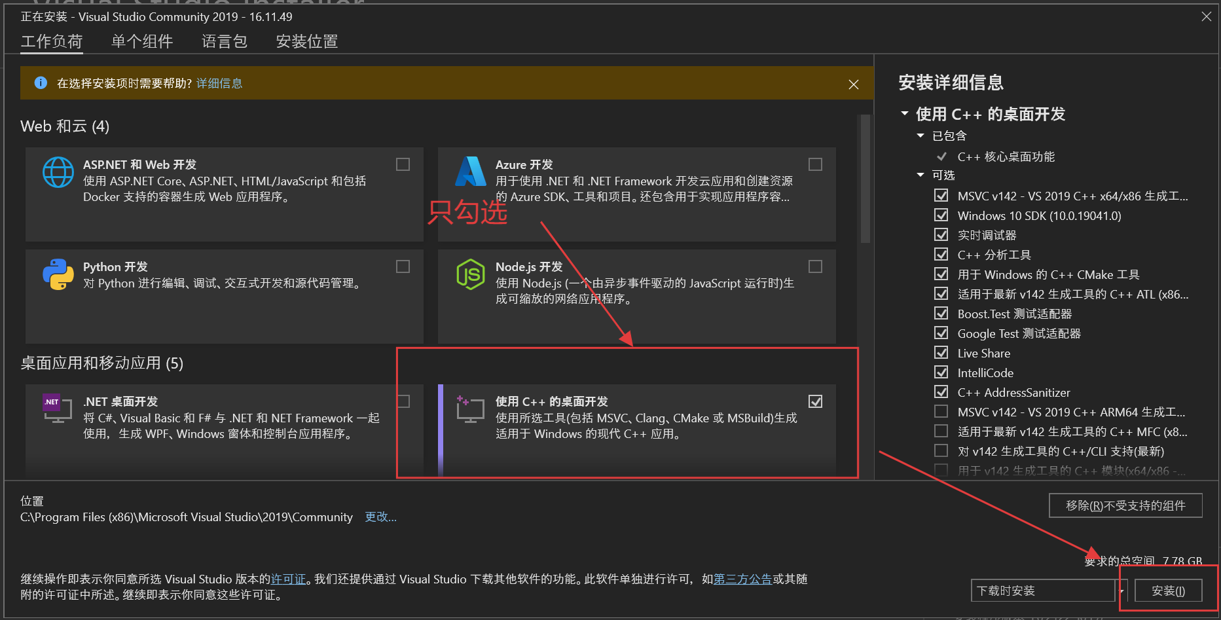Open the install-mode dropdown beside 下载时安装

(x=1121, y=590)
